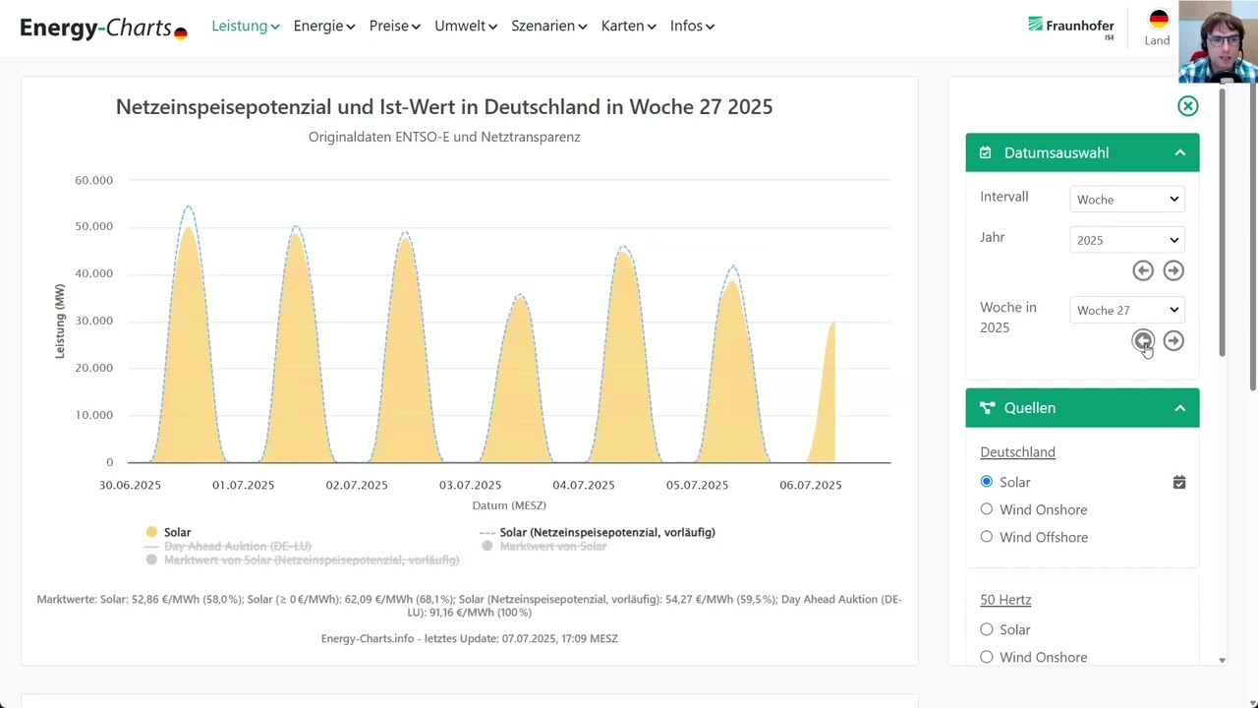Click the subtitle Originaldaten ENTSO-E und Netztransparenz
The image size is (1258, 708).
(x=444, y=137)
